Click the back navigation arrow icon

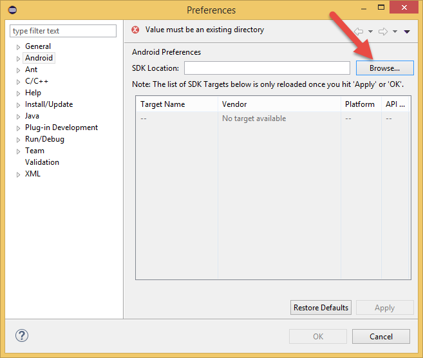(359, 31)
